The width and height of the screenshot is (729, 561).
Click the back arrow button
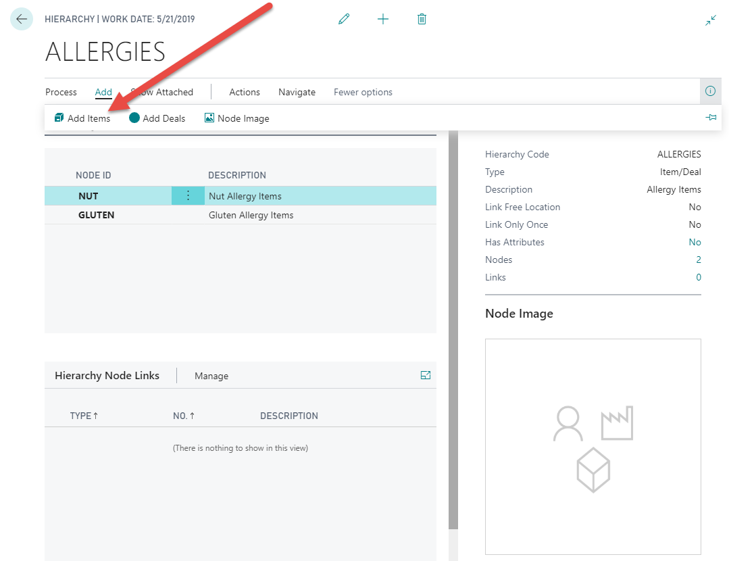pos(22,19)
